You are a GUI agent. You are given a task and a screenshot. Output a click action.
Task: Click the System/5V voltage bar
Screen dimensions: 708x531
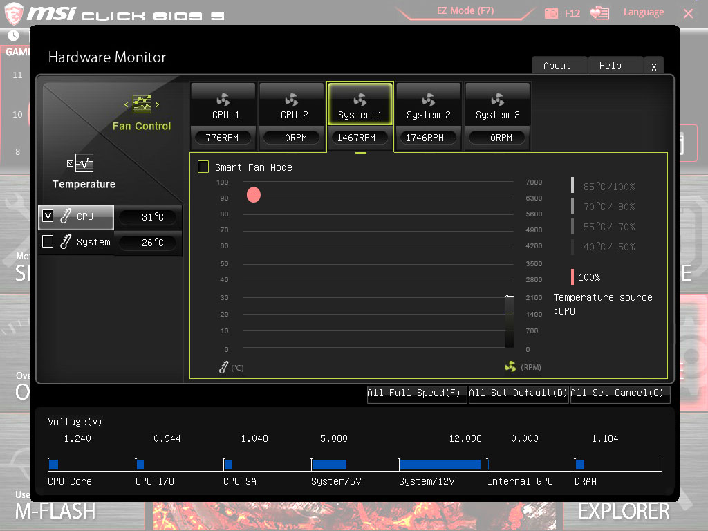click(329, 465)
